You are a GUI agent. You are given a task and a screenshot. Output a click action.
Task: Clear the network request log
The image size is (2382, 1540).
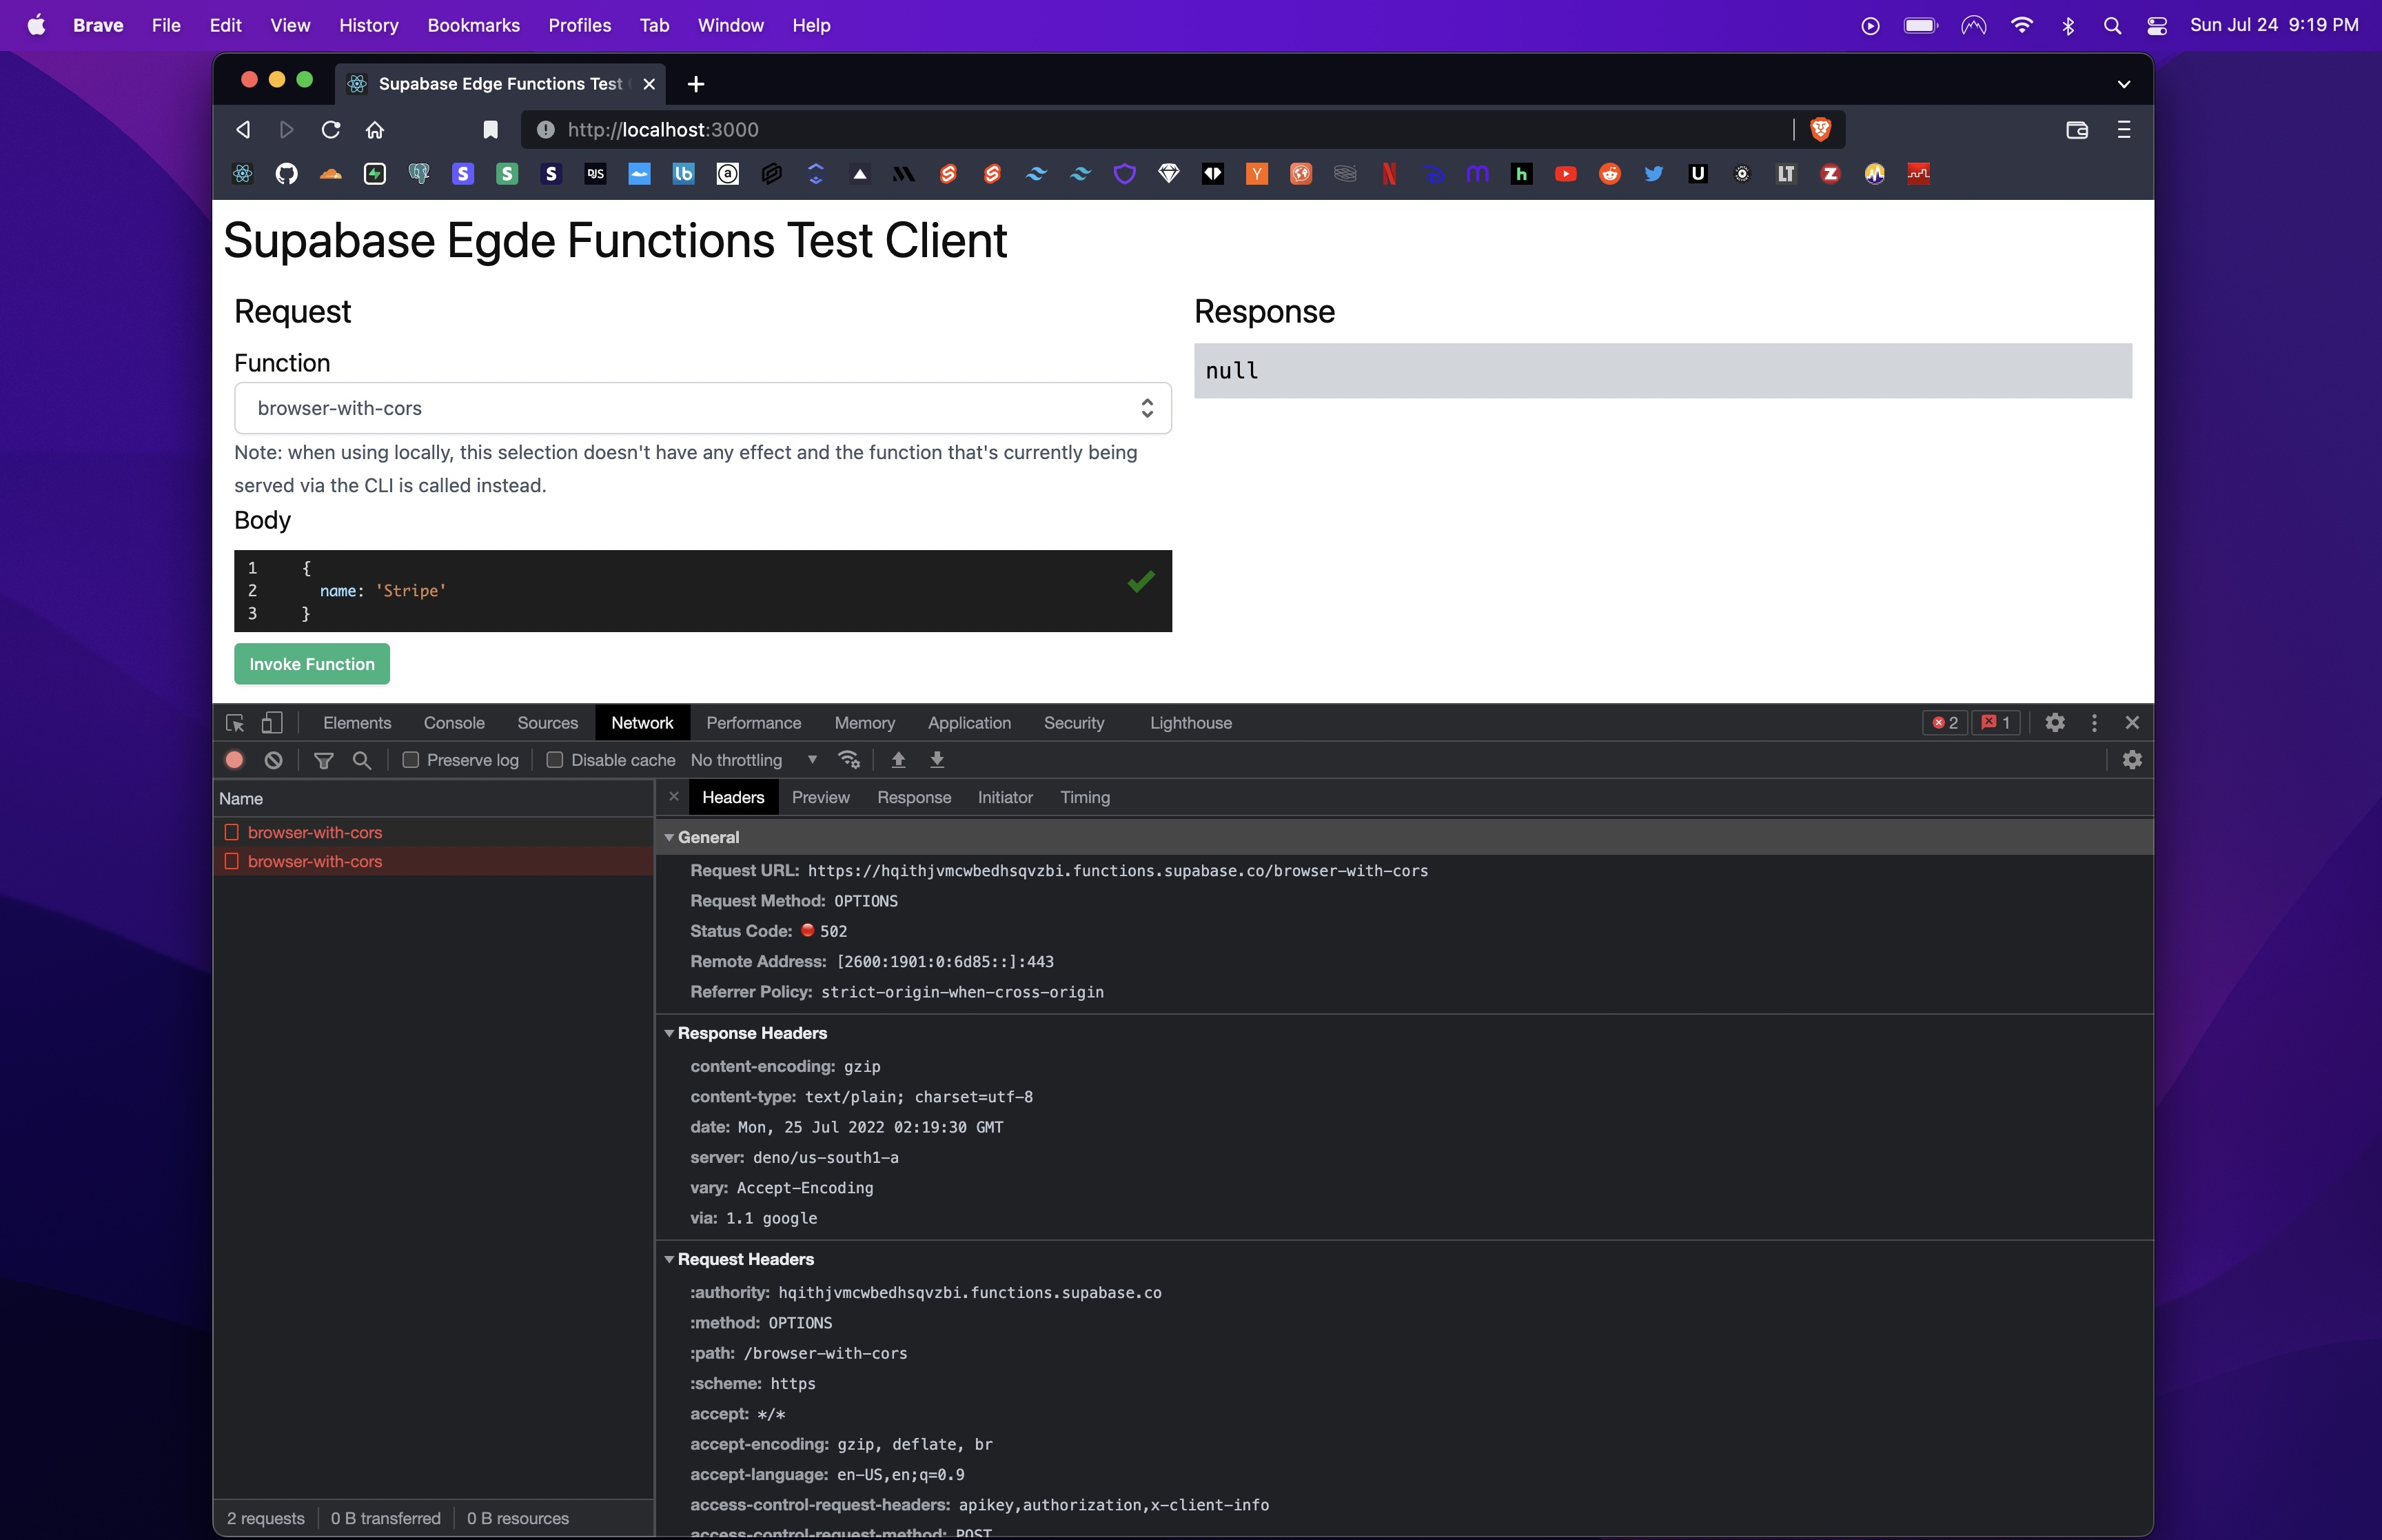pyautogui.click(x=273, y=760)
